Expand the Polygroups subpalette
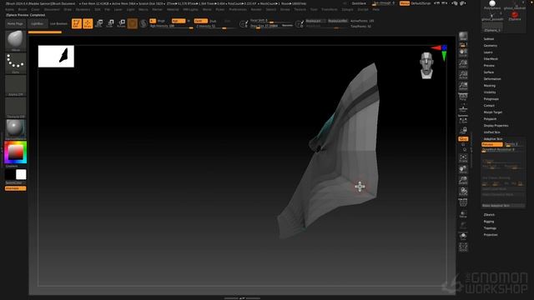Image resolution: width=534 pixels, height=300 pixels. pyautogui.click(x=491, y=99)
